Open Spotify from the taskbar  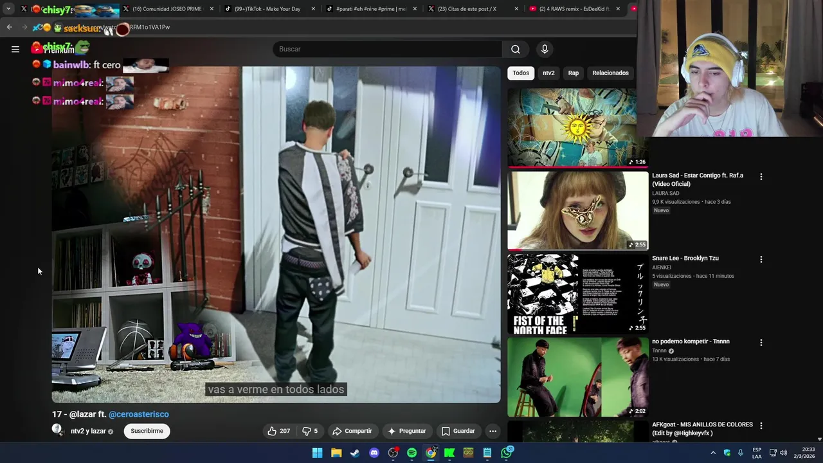click(x=411, y=453)
